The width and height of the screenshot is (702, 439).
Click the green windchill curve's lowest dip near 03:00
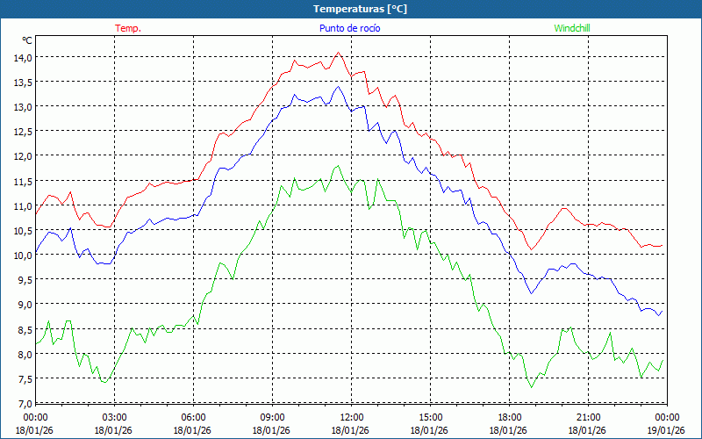click(x=104, y=382)
